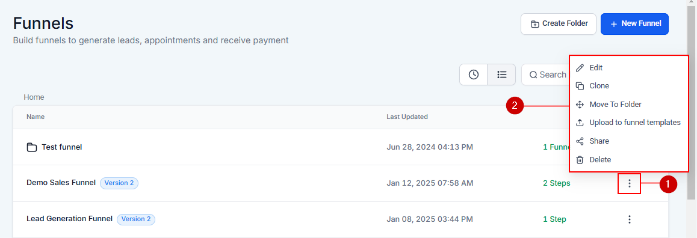Click the Test funnel folder icon
This screenshot has height=238, width=697.
click(x=31, y=147)
